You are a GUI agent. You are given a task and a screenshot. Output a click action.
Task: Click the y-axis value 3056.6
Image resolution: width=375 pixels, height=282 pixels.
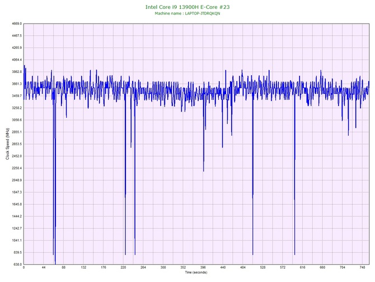(17, 120)
